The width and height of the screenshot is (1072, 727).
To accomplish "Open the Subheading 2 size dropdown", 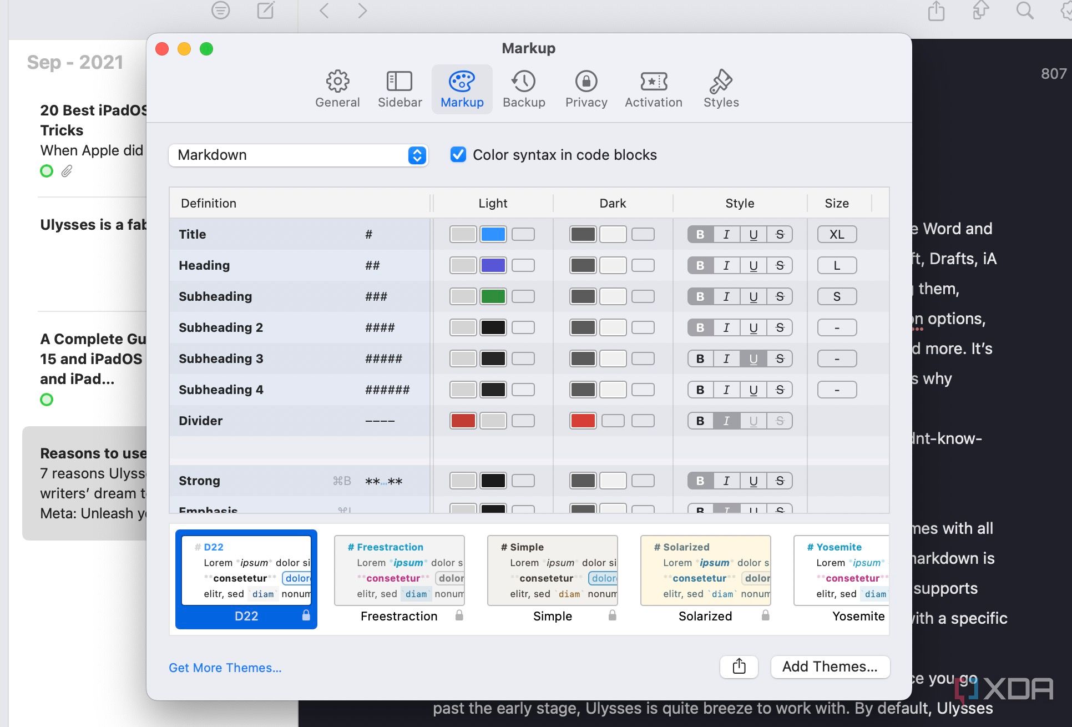I will [x=837, y=327].
